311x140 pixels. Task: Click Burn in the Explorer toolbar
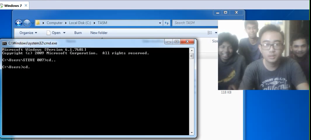tap(78, 33)
